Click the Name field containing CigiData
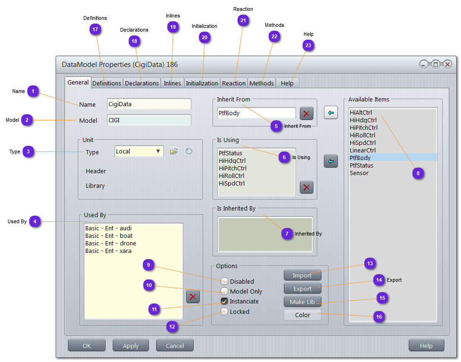461x362 pixels. point(149,104)
